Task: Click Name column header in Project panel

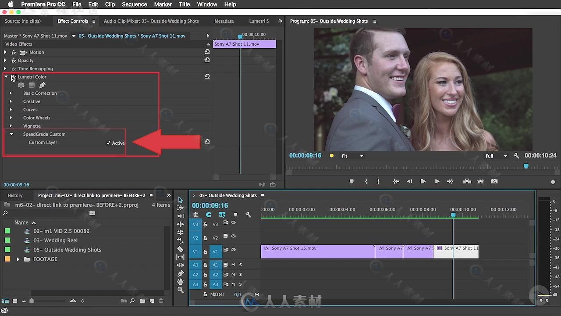Action: coord(21,223)
